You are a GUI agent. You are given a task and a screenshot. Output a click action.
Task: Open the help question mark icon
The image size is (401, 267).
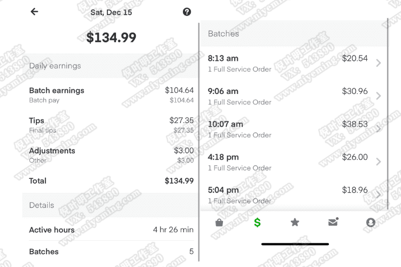click(187, 12)
